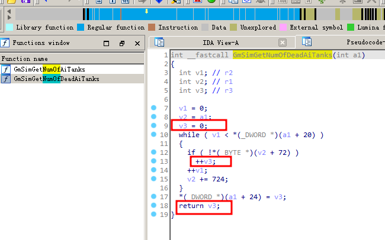Click the Function name column header
Image resolution: width=385 pixels, height=240 pixels.
point(72,59)
